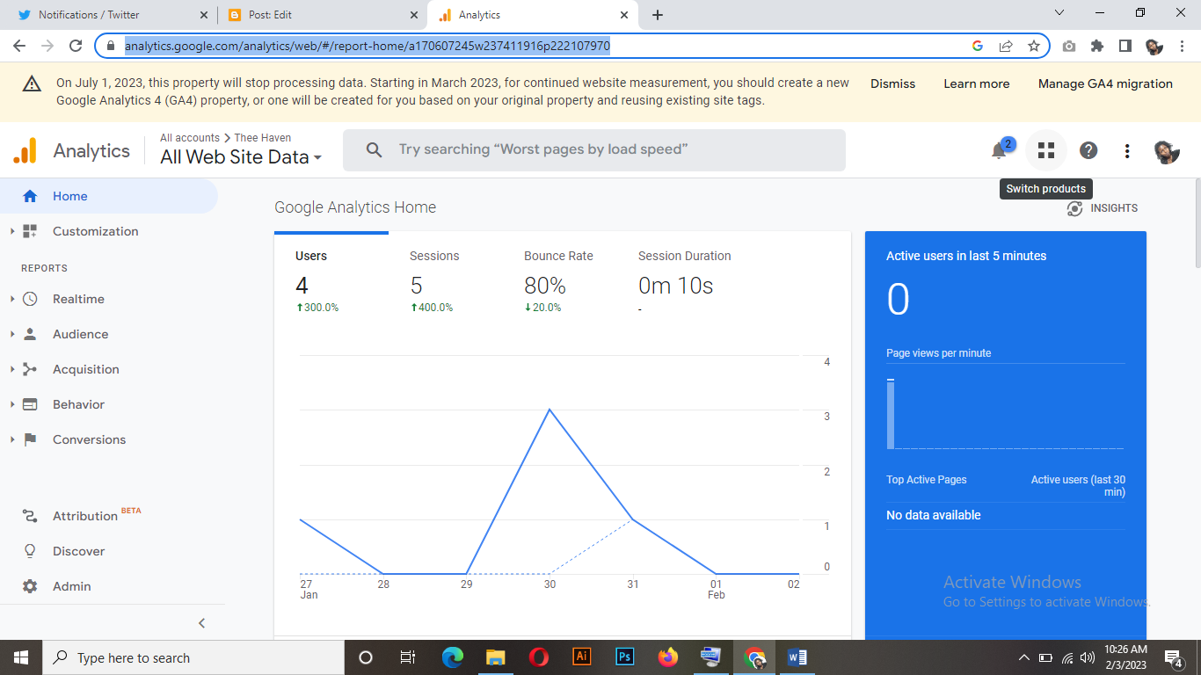Open Acquisition reports
Viewport: 1201px width, 675px height.
click(x=85, y=369)
